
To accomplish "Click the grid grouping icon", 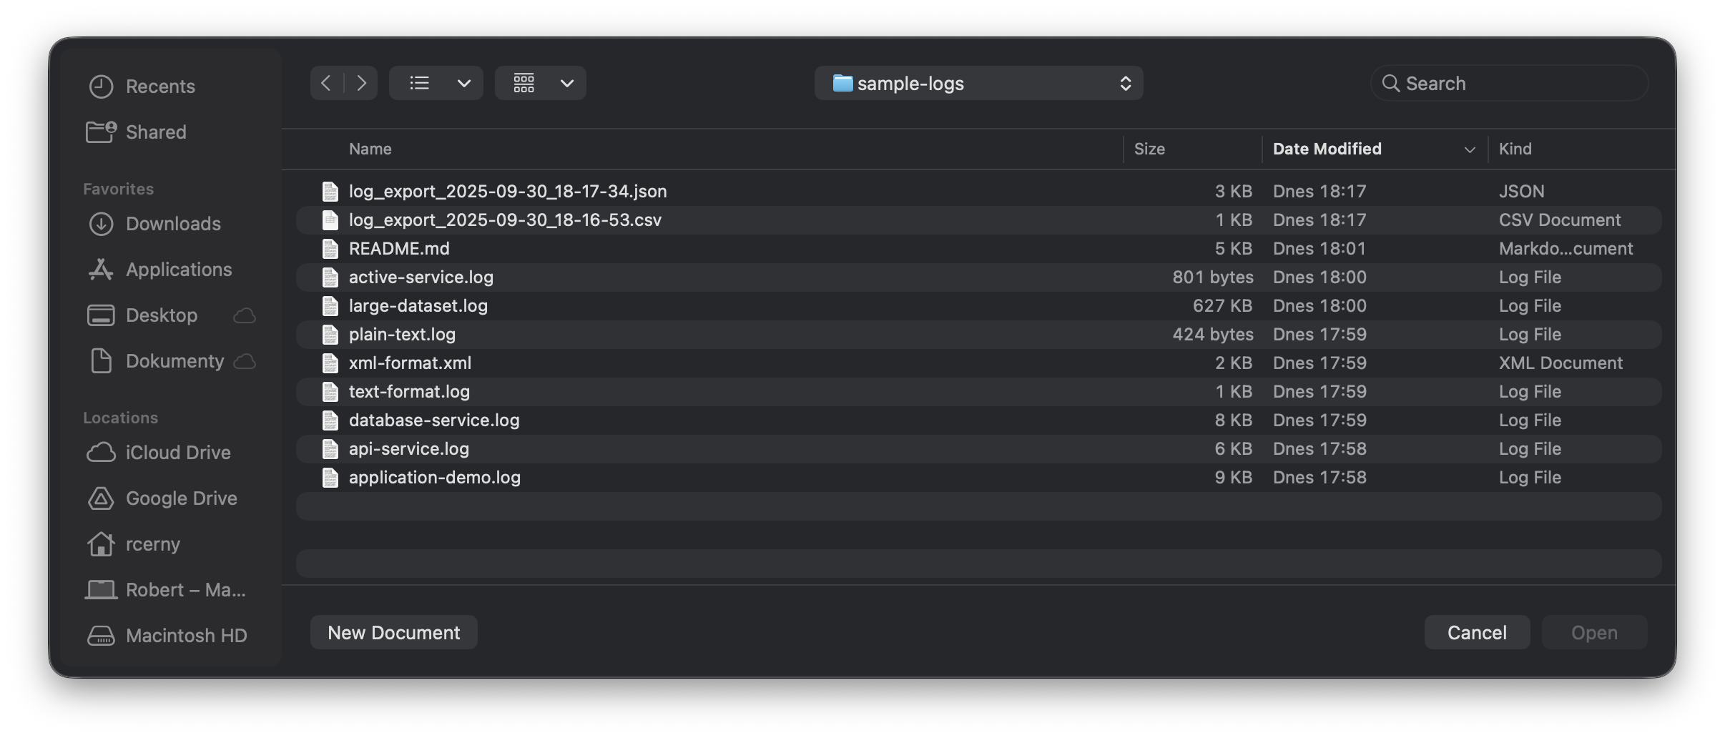I will pyautogui.click(x=524, y=83).
